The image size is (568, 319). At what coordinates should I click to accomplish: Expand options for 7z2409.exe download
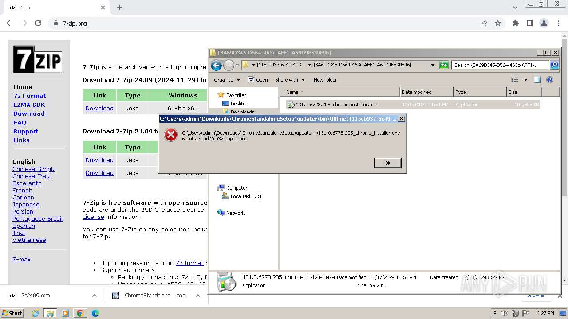94,296
